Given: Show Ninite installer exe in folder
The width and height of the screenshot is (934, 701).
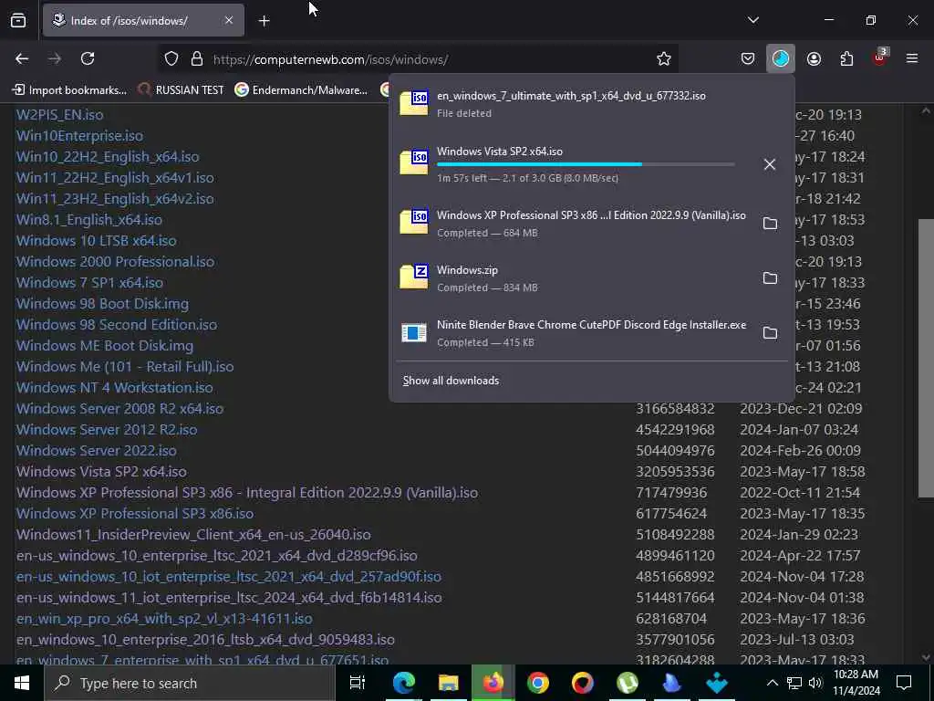Looking at the screenshot, I should (770, 333).
